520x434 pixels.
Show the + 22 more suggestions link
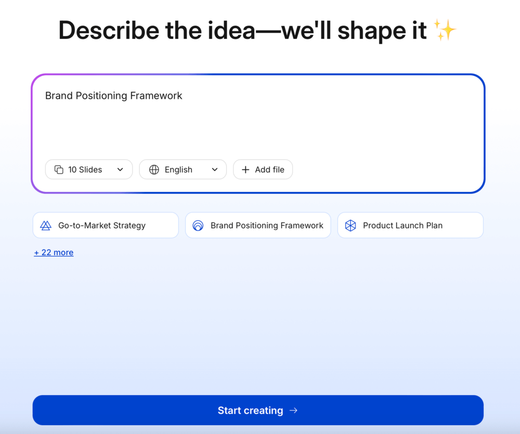tap(54, 252)
